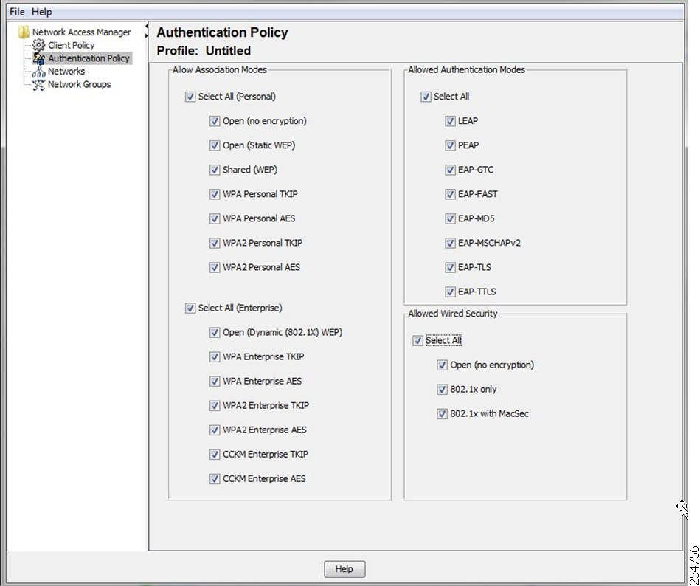Screen dimensions: 700x586
Task: Click the Help button at bottom
Action: [x=344, y=568]
